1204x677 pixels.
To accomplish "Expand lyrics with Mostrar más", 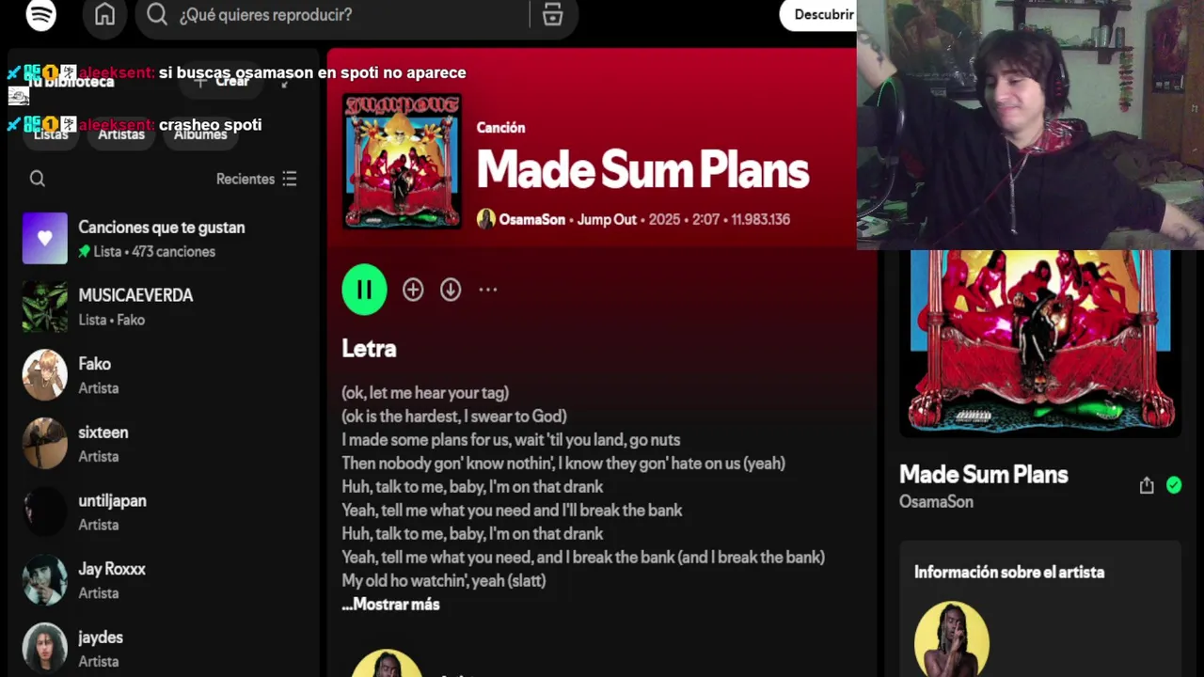I will 390,605.
